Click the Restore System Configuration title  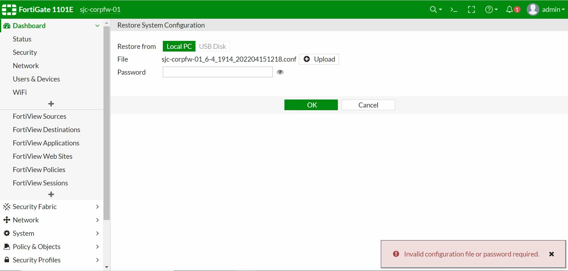[x=161, y=25]
